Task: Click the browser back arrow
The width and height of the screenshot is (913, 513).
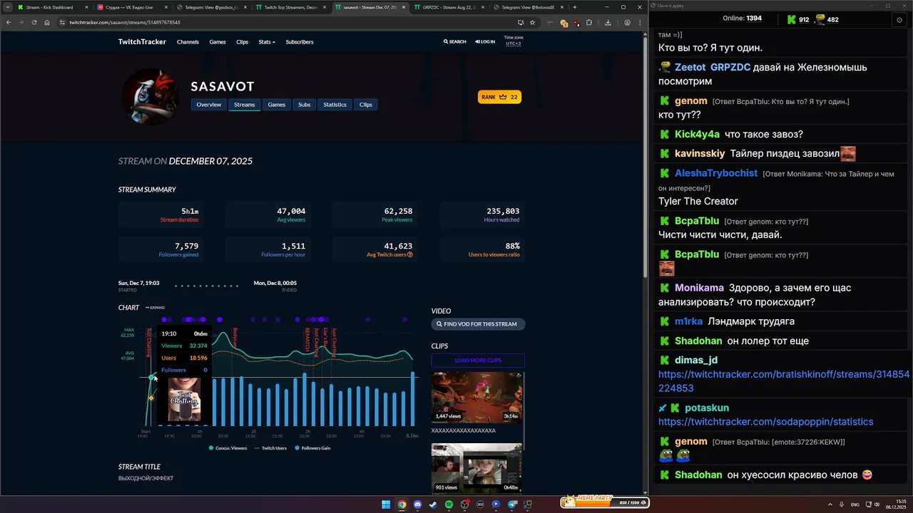Action: [x=9, y=22]
